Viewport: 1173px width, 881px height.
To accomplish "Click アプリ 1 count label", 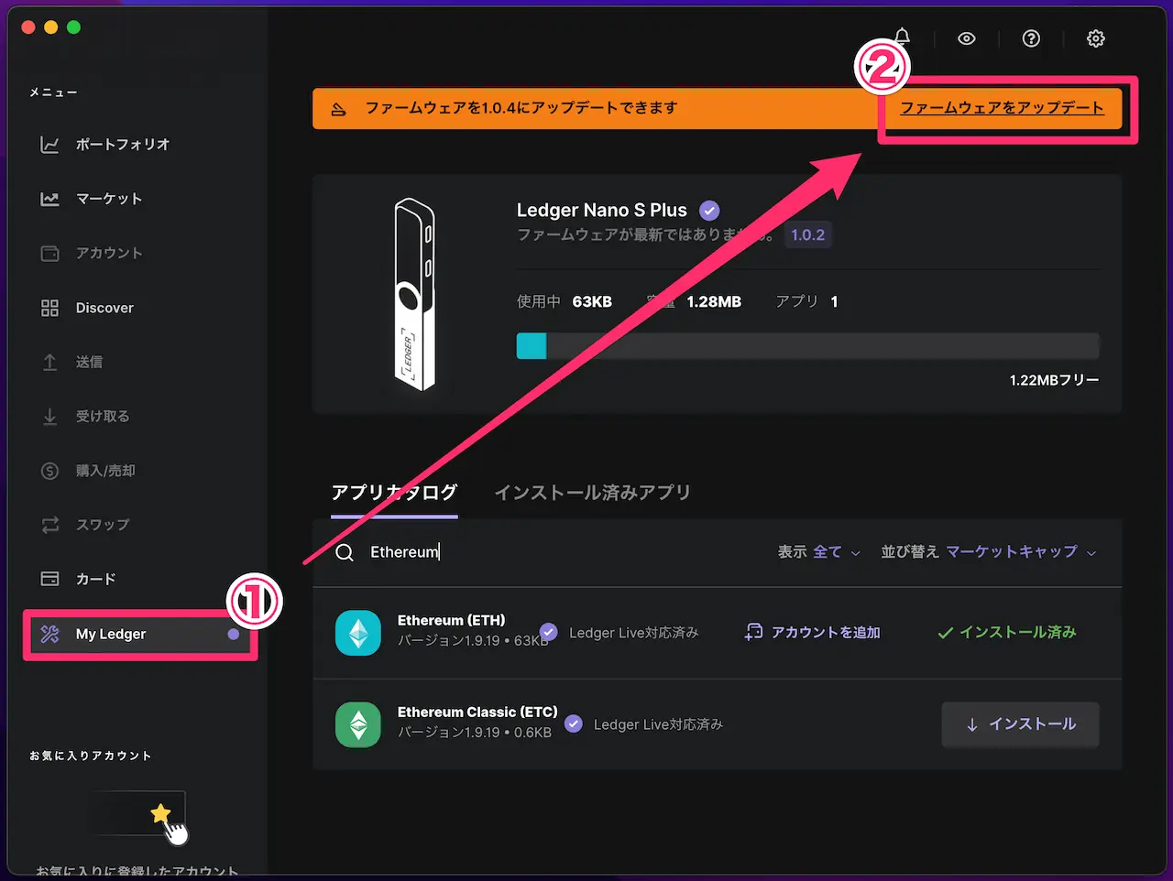I will [806, 302].
